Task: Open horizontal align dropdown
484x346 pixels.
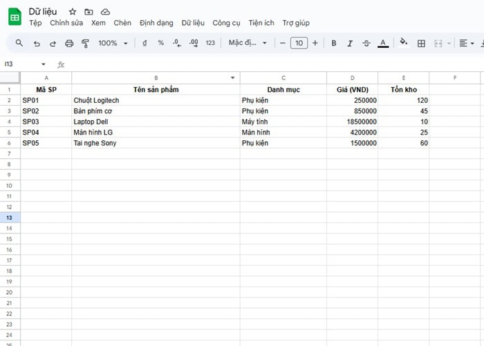Action: [467, 44]
